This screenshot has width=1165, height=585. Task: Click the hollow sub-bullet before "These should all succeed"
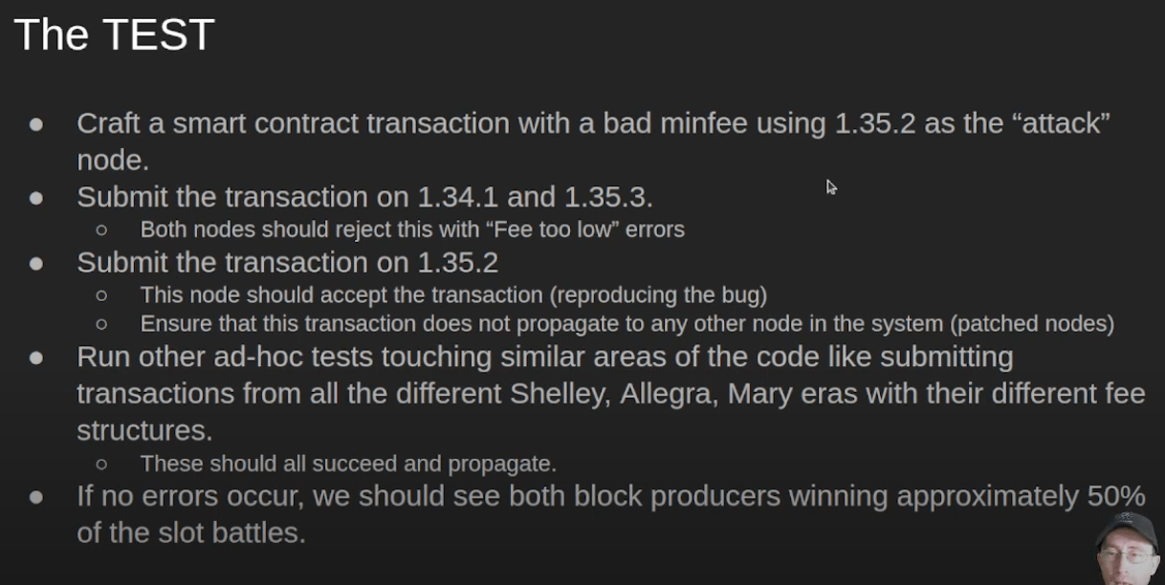coord(101,464)
